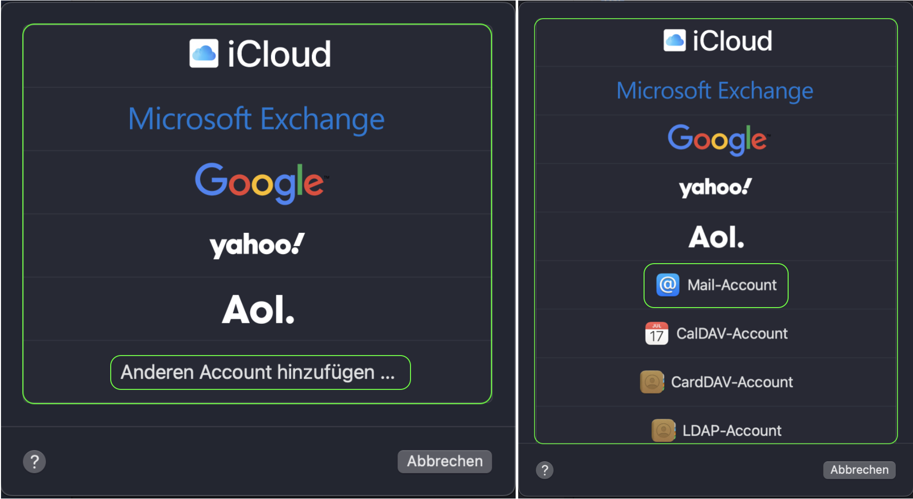Pick Yahoo provider in left dialog
The image size is (913, 499).
(x=257, y=245)
